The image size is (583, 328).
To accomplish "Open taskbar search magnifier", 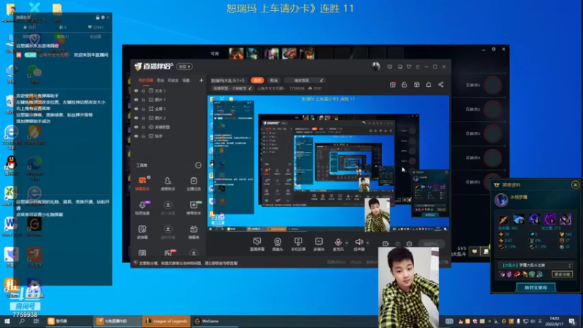I will [22, 321].
